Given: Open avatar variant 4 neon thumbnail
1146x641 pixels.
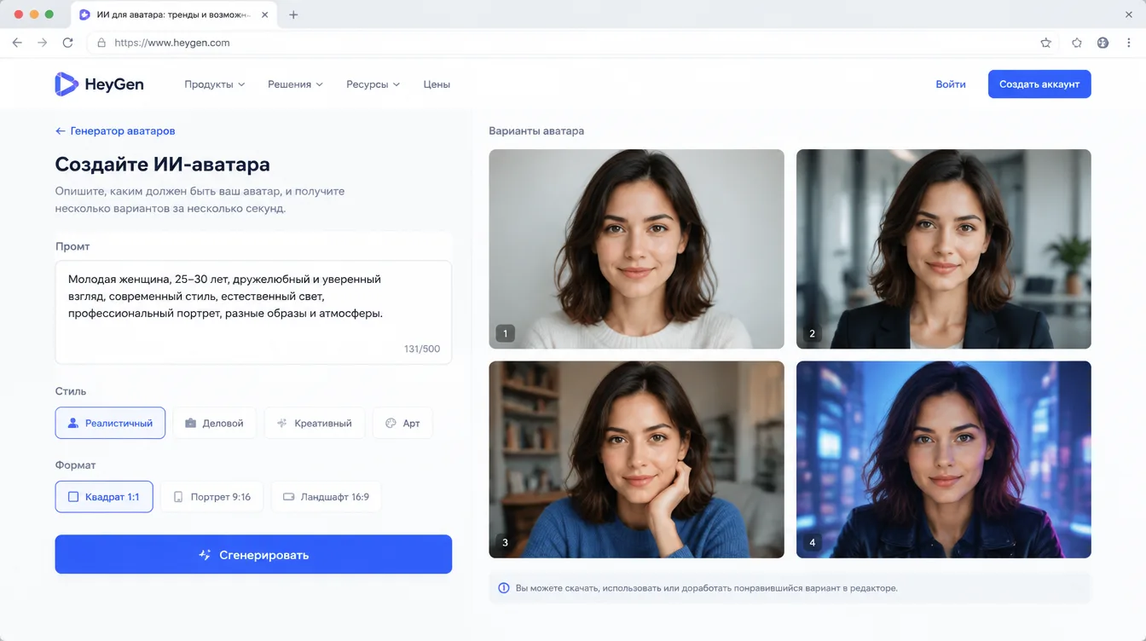Looking at the screenshot, I should [x=944, y=459].
